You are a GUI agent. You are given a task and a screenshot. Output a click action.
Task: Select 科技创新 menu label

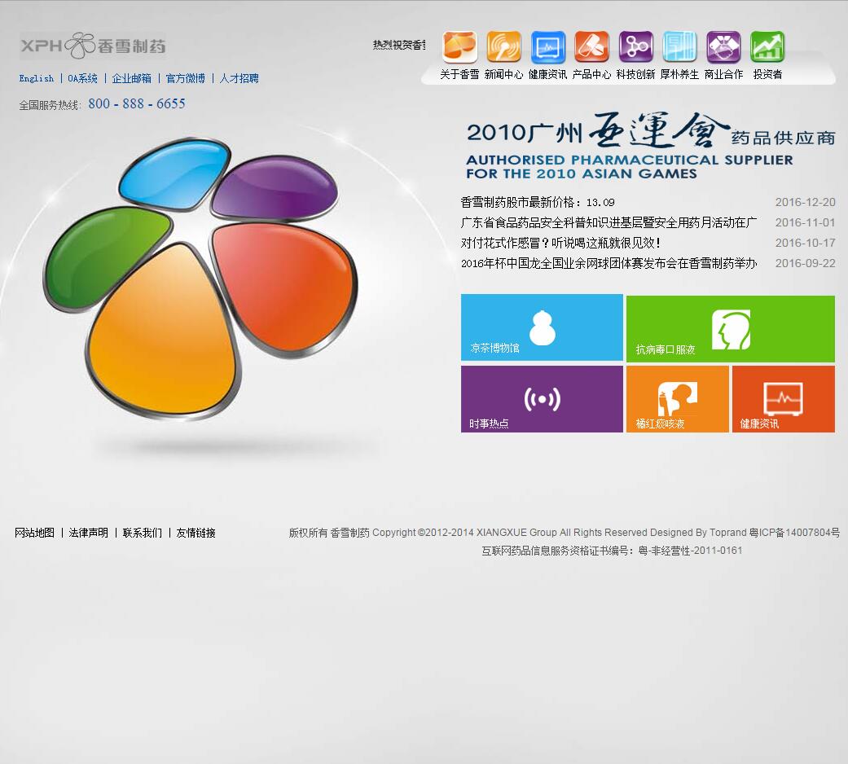635,75
